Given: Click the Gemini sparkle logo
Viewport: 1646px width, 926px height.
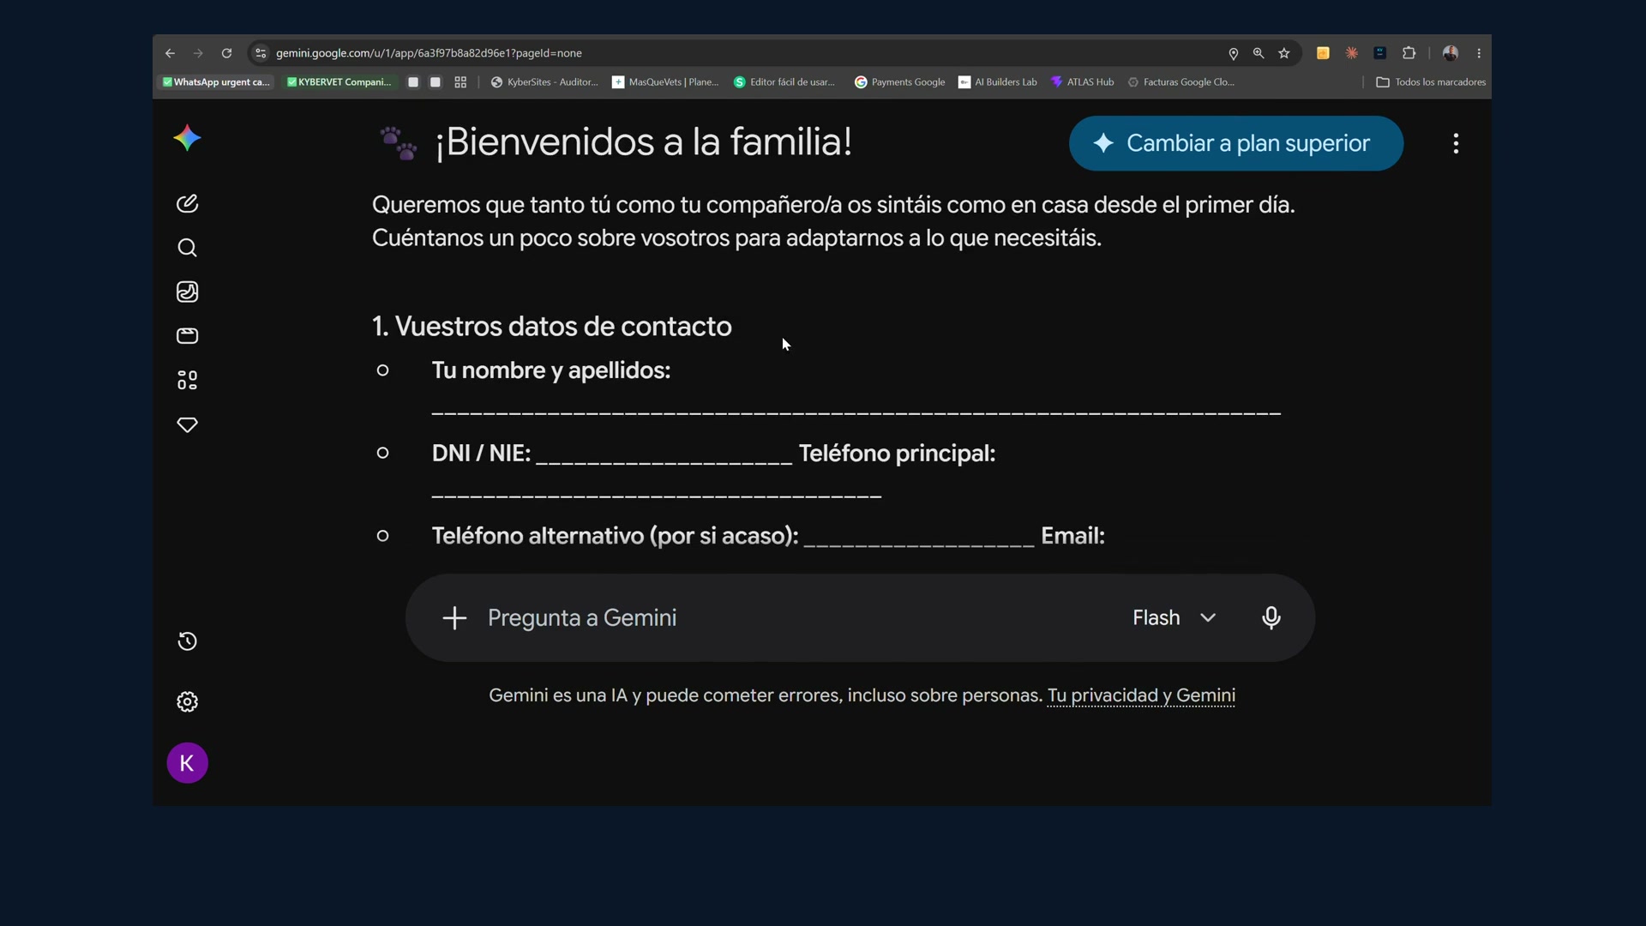Looking at the screenshot, I should pyautogui.click(x=187, y=139).
